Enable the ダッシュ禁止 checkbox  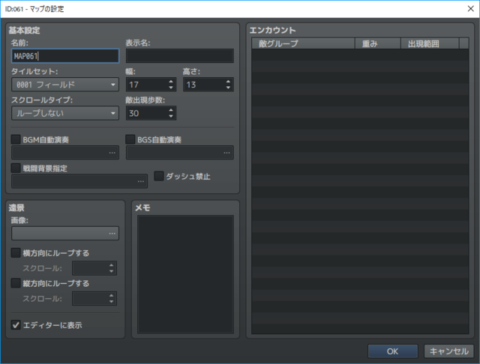click(x=158, y=176)
